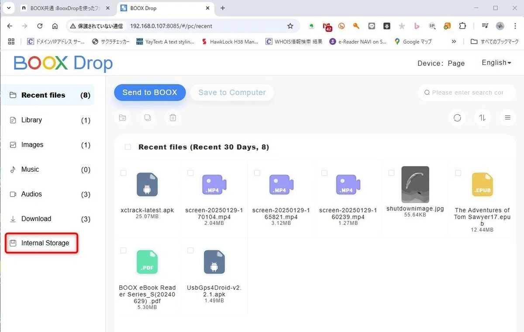Switch to list view via hamburger icon
The width and height of the screenshot is (524, 332).
(507, 118)
